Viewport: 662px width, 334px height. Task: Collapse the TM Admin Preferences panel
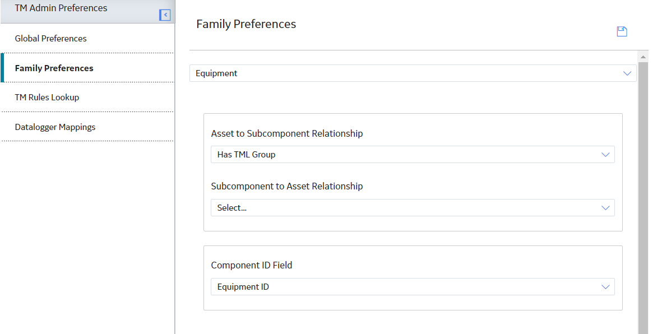coord(165,15)
